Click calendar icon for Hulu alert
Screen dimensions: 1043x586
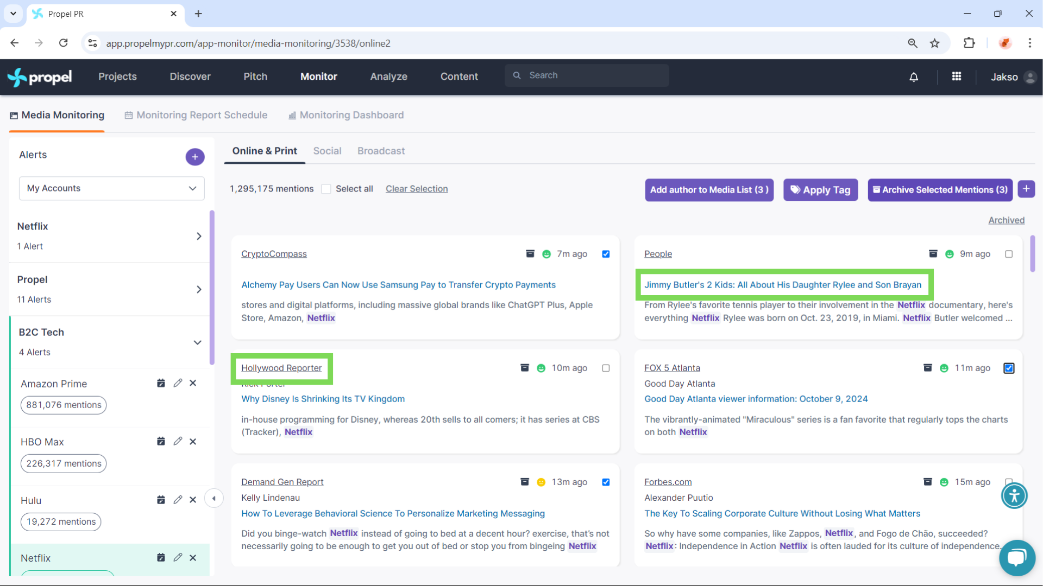(x=161, y=500)
